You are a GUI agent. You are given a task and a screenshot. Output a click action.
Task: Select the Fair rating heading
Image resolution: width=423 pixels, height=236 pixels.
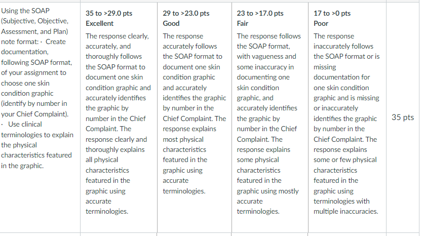point(242,23)
